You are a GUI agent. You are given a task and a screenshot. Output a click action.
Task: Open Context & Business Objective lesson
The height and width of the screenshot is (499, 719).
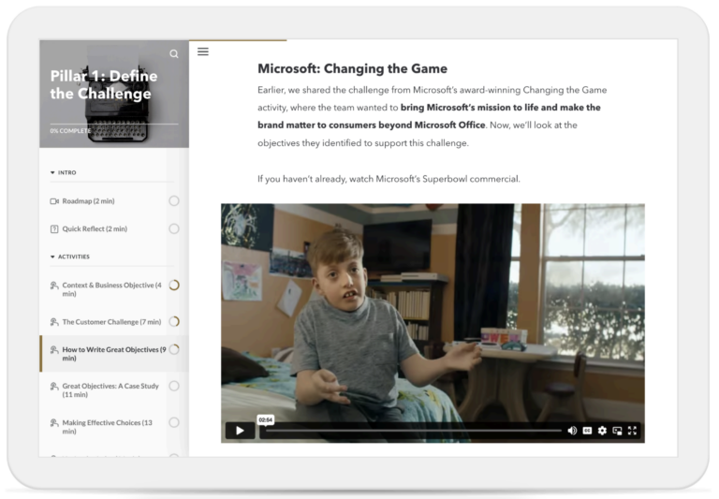coord(112,289)
